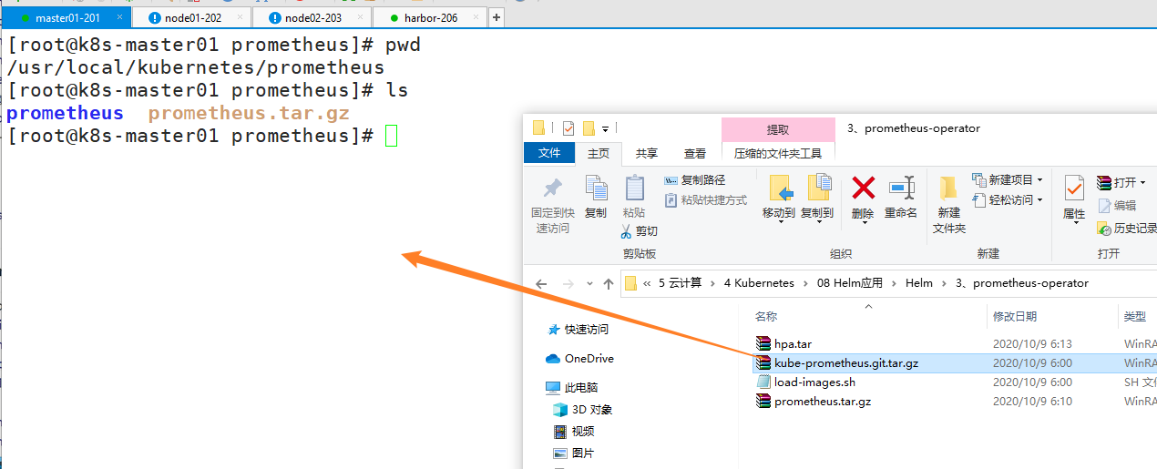Image resolution: width=1157 pixels, height=469 pixels.
Task: Click the Delete (删除) red X icon
Action: tap(863, 189)
